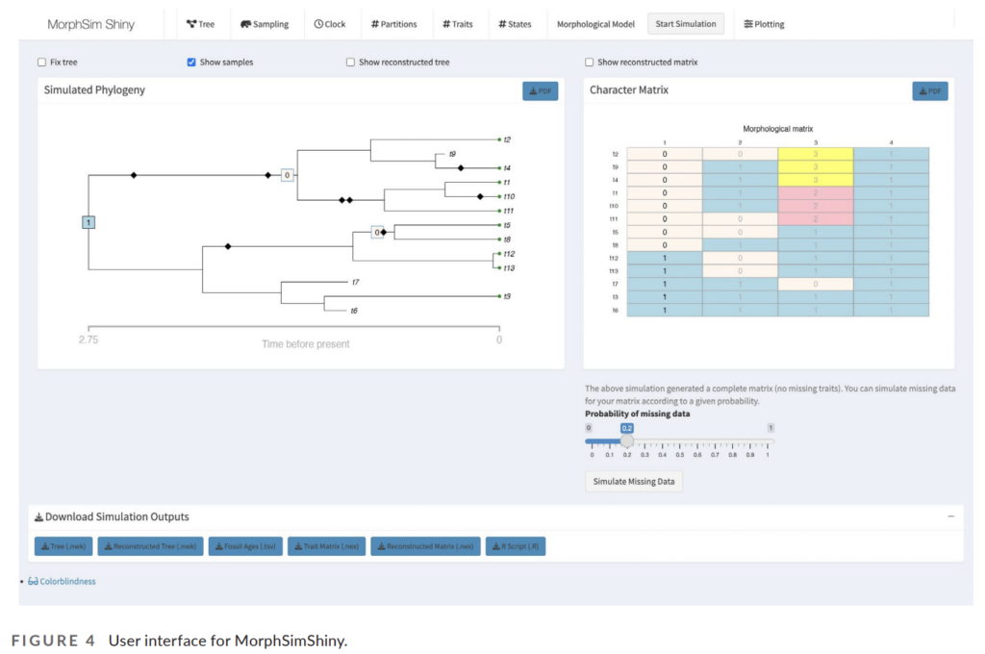Download the R Script (.R)
The image size is (985, 654).
click(516, 546)
